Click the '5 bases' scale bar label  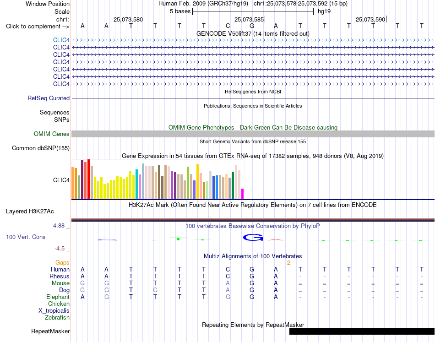[180, 11]
